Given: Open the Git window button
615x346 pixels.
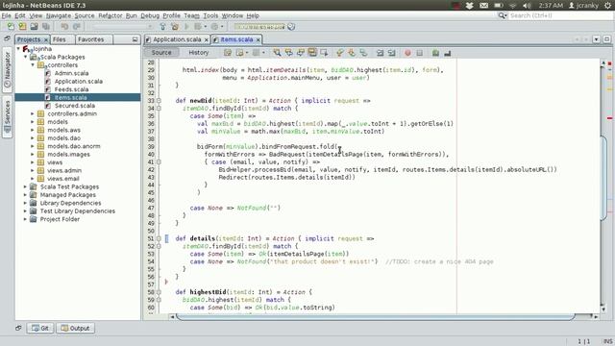Looking at the screenshot, I should pos(40,328).
